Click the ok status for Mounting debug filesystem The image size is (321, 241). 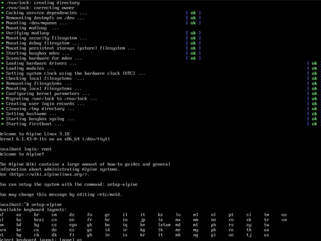click(193, 43)
